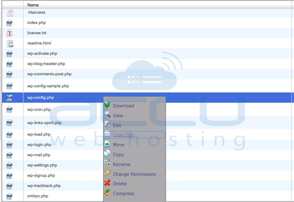Viewport: 294px width, 202px height.
Task: Click the globe Download icon in context menu
Action: click(107, 104)
